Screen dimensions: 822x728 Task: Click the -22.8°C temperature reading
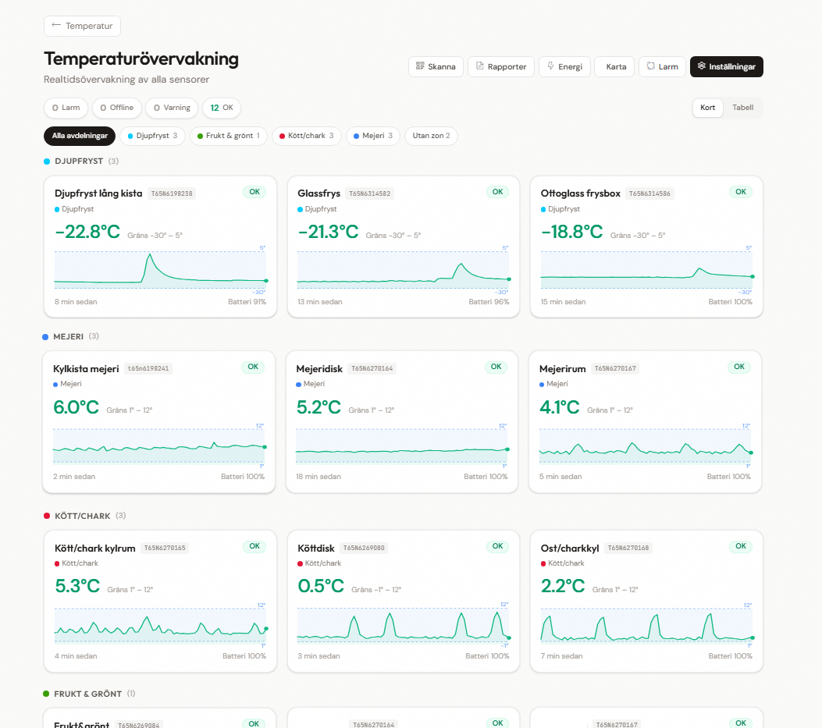pyautogui.click(x=87, y=232)
